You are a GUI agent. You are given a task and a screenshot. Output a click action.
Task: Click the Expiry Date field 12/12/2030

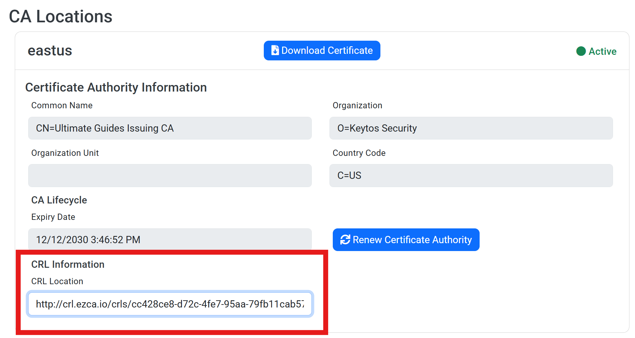(x=170, y=239)
